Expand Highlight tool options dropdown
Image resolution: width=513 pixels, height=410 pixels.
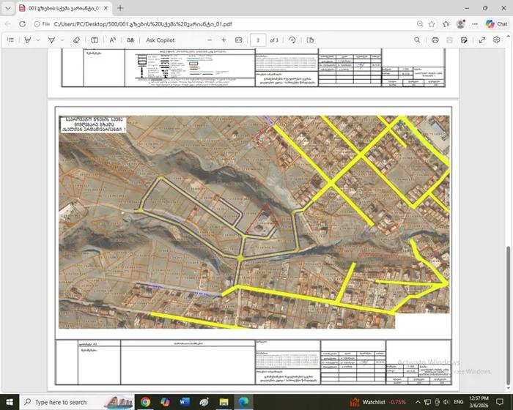[62, 40]
